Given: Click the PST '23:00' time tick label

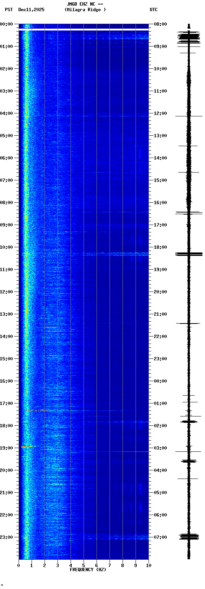Looking at the screenshot, I should point(6,537).
